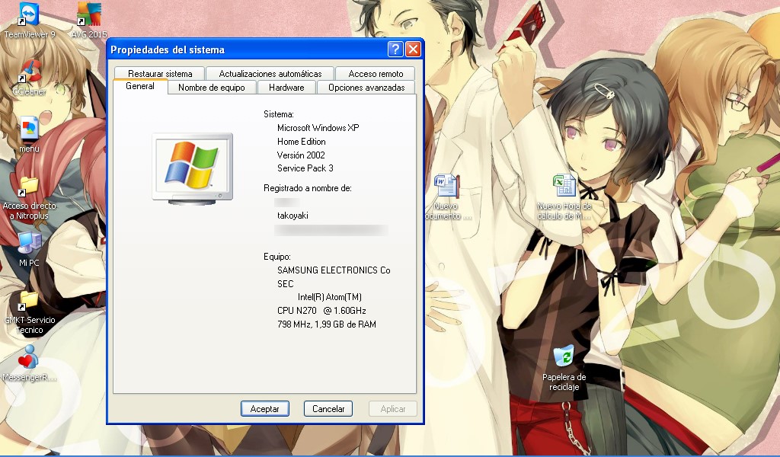Viewport: 780px width, 457px height.
Task: Click the "takoyaki" registered name text
Action: (x=292, y=216)
